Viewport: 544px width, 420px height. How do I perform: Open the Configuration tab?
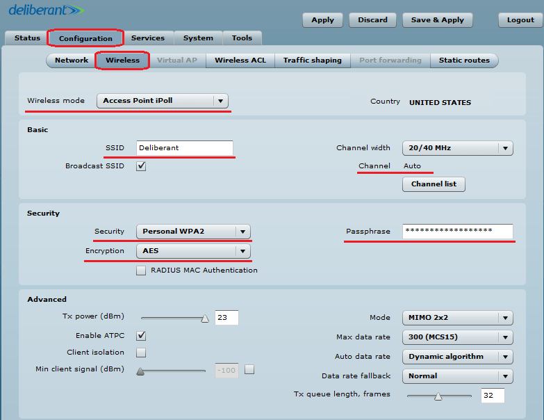[85, 38]
